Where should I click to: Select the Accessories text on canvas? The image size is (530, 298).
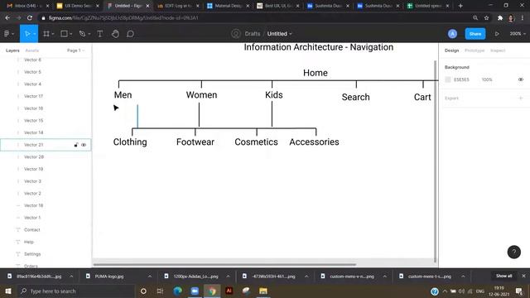click(314, 142)
